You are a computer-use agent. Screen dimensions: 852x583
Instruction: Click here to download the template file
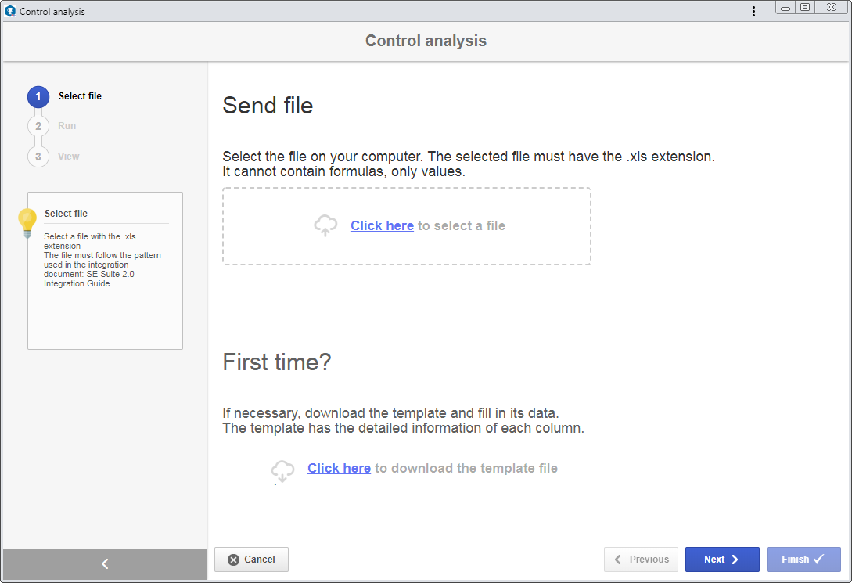click(339, 468)
